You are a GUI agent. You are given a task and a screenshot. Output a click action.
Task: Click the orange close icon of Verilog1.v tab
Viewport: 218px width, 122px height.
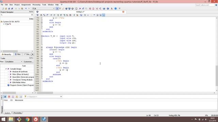[x=123, y=12]
